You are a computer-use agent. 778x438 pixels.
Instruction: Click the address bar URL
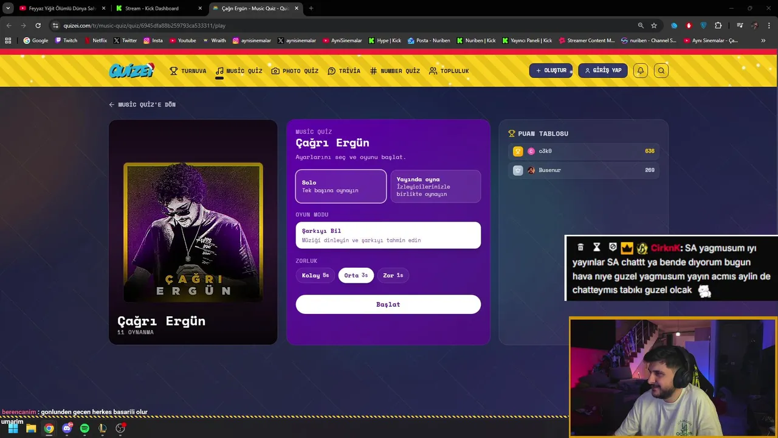pyautogui.click(x=145, y=26)
